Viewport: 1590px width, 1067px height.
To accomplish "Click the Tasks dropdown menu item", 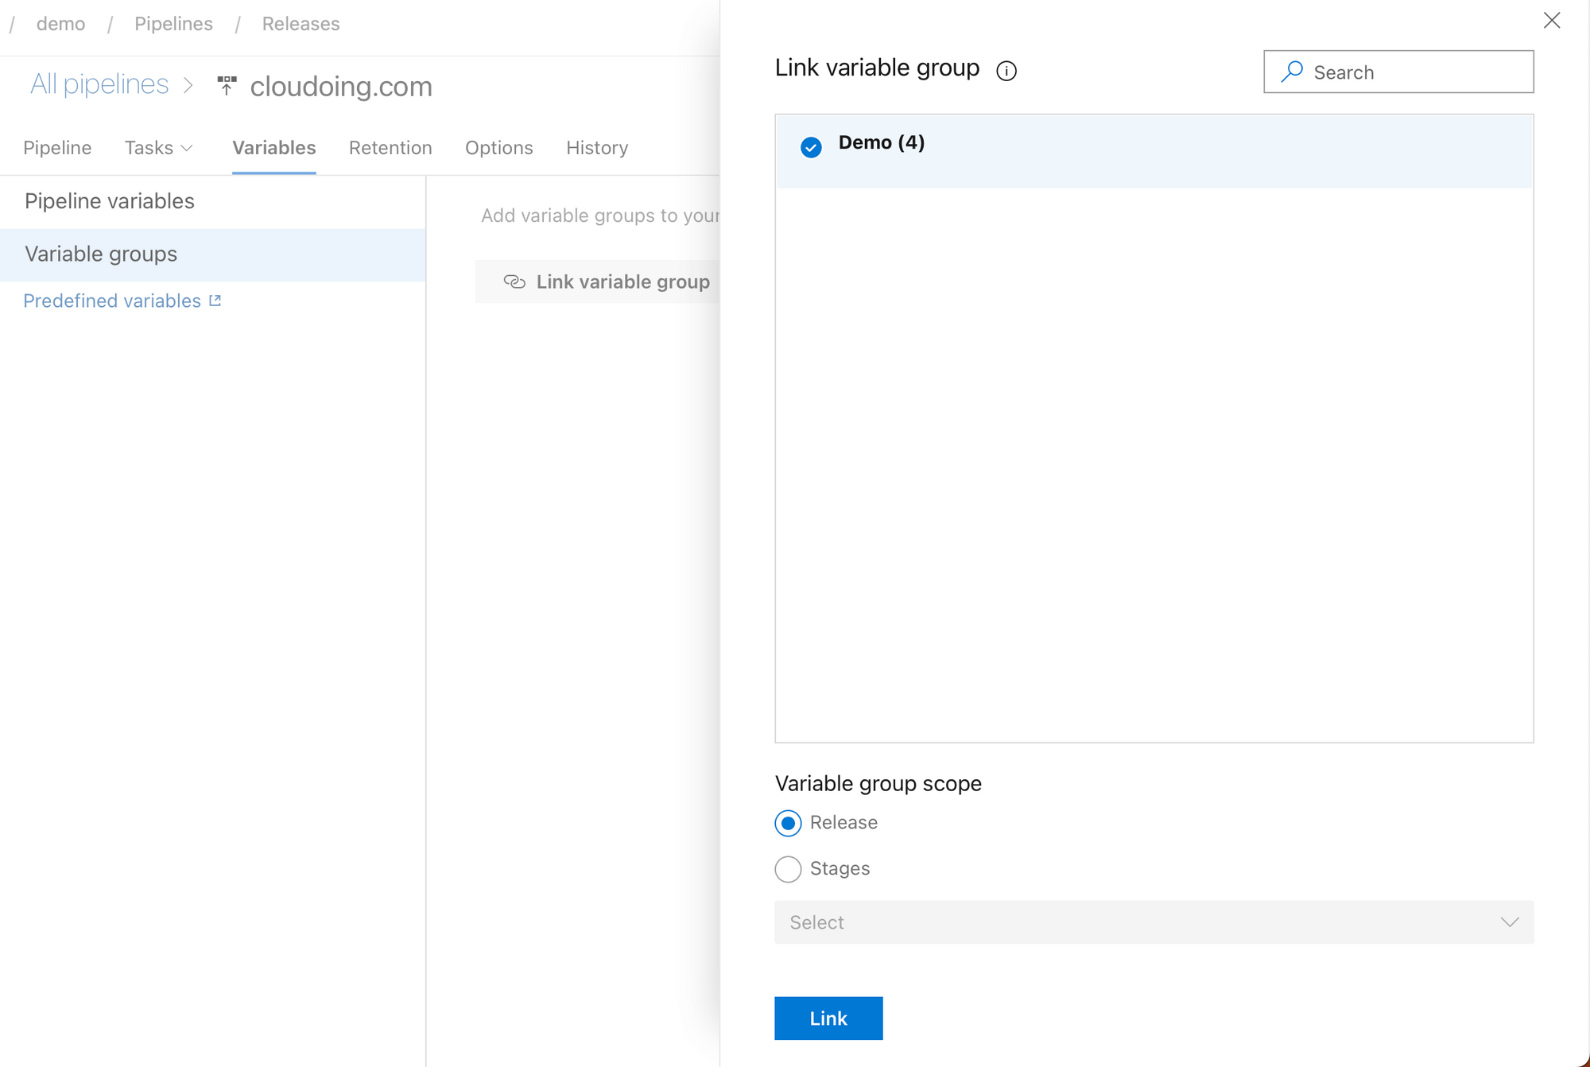I will click(158, 148).
